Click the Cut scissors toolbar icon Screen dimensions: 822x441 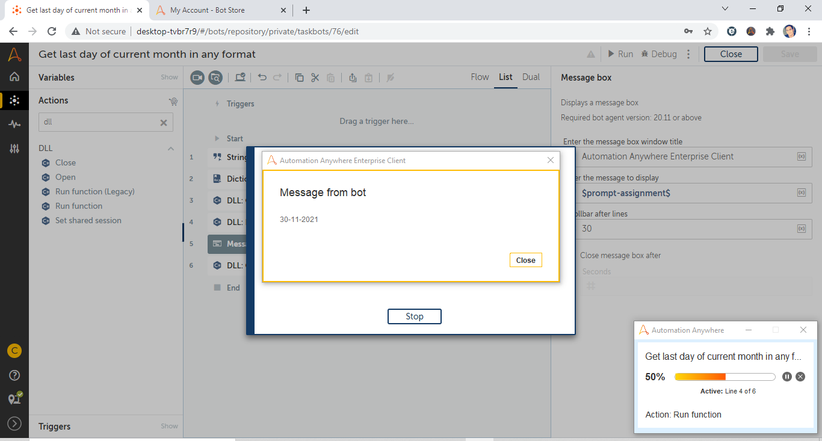315,77
